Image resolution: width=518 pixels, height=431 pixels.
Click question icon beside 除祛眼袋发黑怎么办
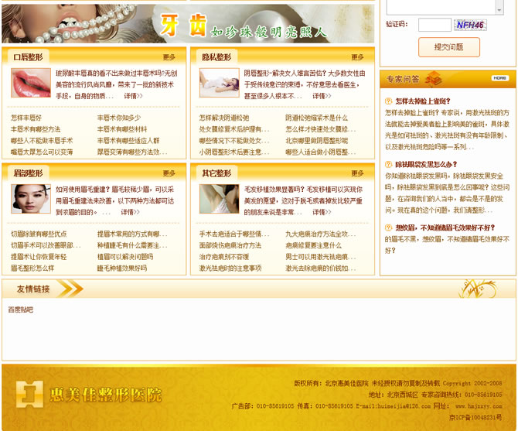[x=389, y=165]
